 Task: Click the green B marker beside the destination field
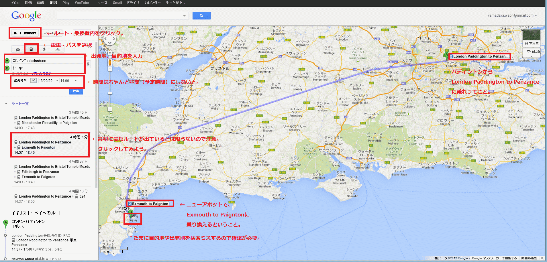click(7, 68)
